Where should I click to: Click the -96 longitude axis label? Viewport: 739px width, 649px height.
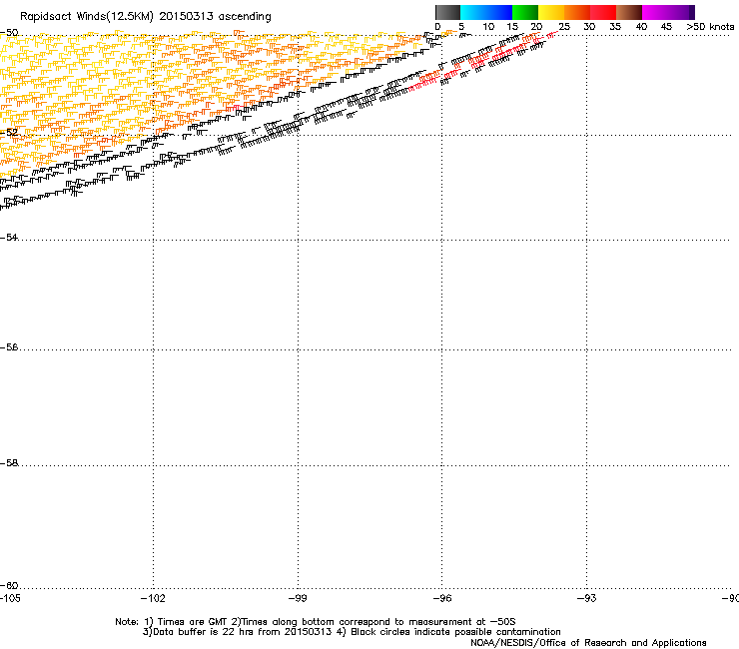pyautogui.click(x=441, y=598)
